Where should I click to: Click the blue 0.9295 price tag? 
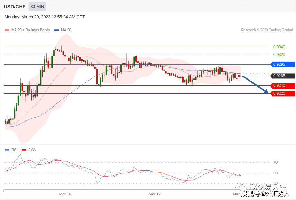tap(282, 64)
